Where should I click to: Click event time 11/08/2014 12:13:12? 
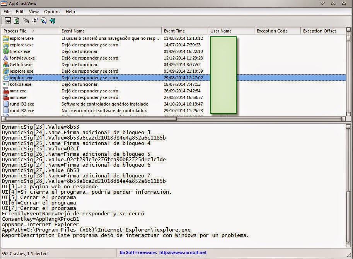point(183,38)
